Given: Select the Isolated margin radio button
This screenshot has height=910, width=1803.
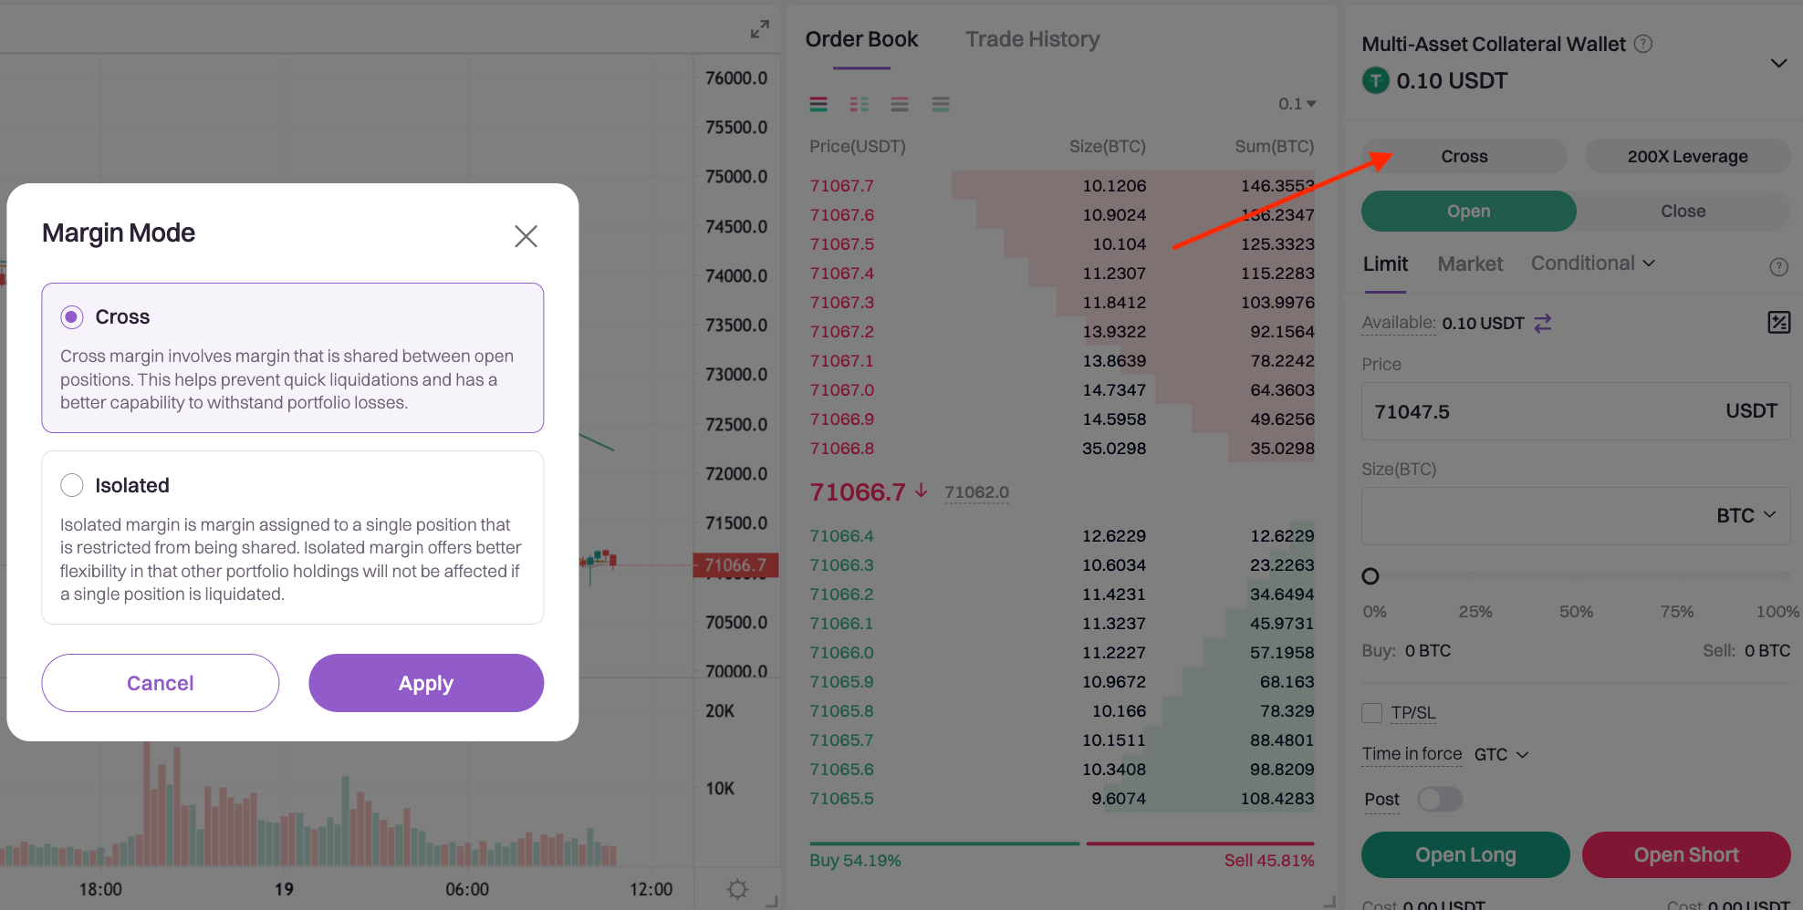Looking at the screenshot, I should tap(72, 485).
